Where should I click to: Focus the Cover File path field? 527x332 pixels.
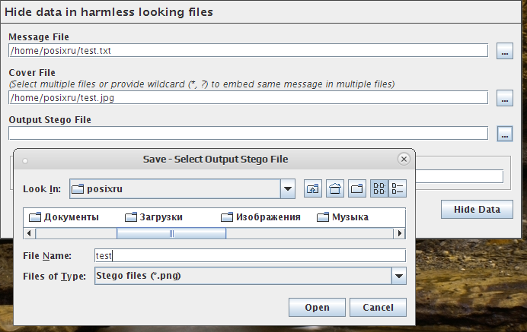248,97
